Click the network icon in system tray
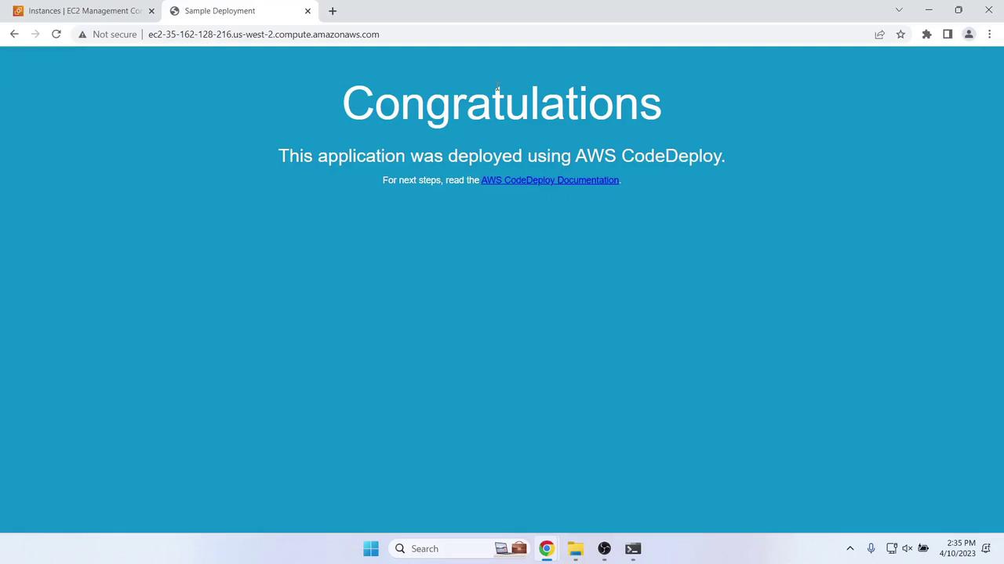The image size is (1004, 564). 891,548
